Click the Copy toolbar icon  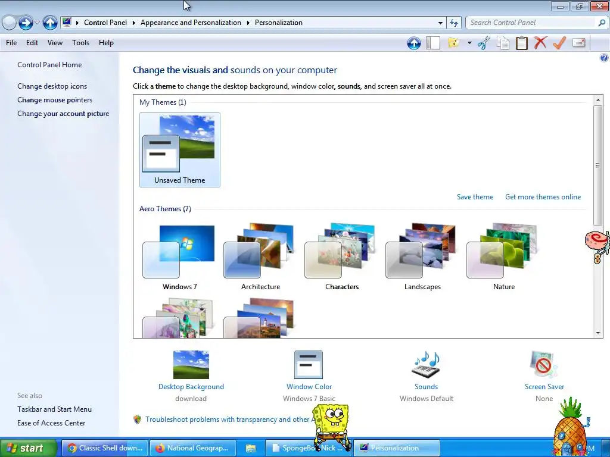503,43
